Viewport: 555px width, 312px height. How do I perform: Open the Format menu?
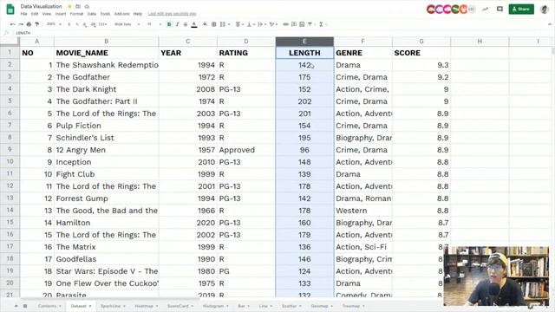76,14
